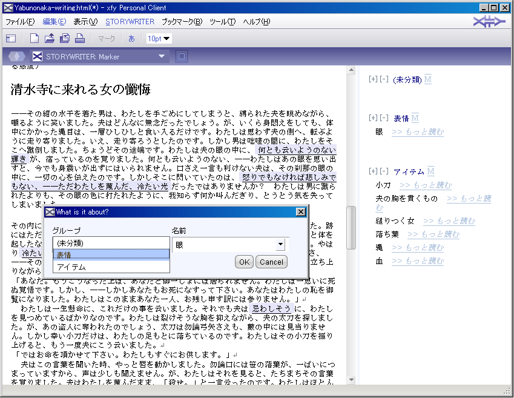Close the What is it about? dialog
The height and width of the screenshot is (398, 514).
pyautogui.click(x=301, y=212)
